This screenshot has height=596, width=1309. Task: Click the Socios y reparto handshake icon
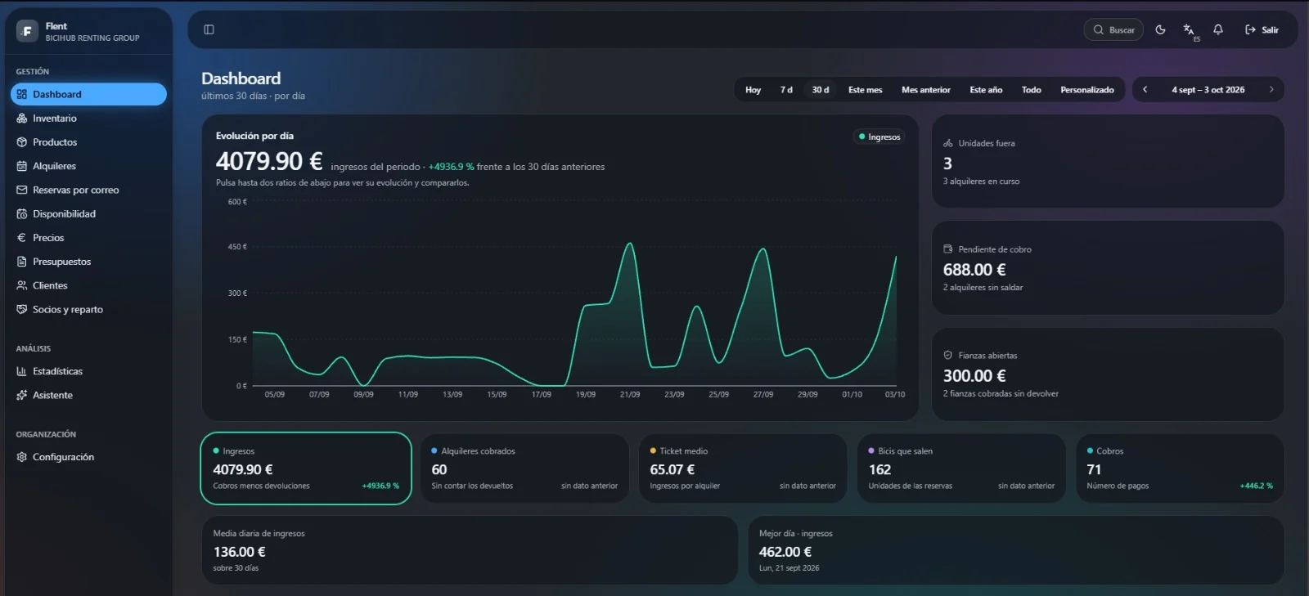(22, 309)
